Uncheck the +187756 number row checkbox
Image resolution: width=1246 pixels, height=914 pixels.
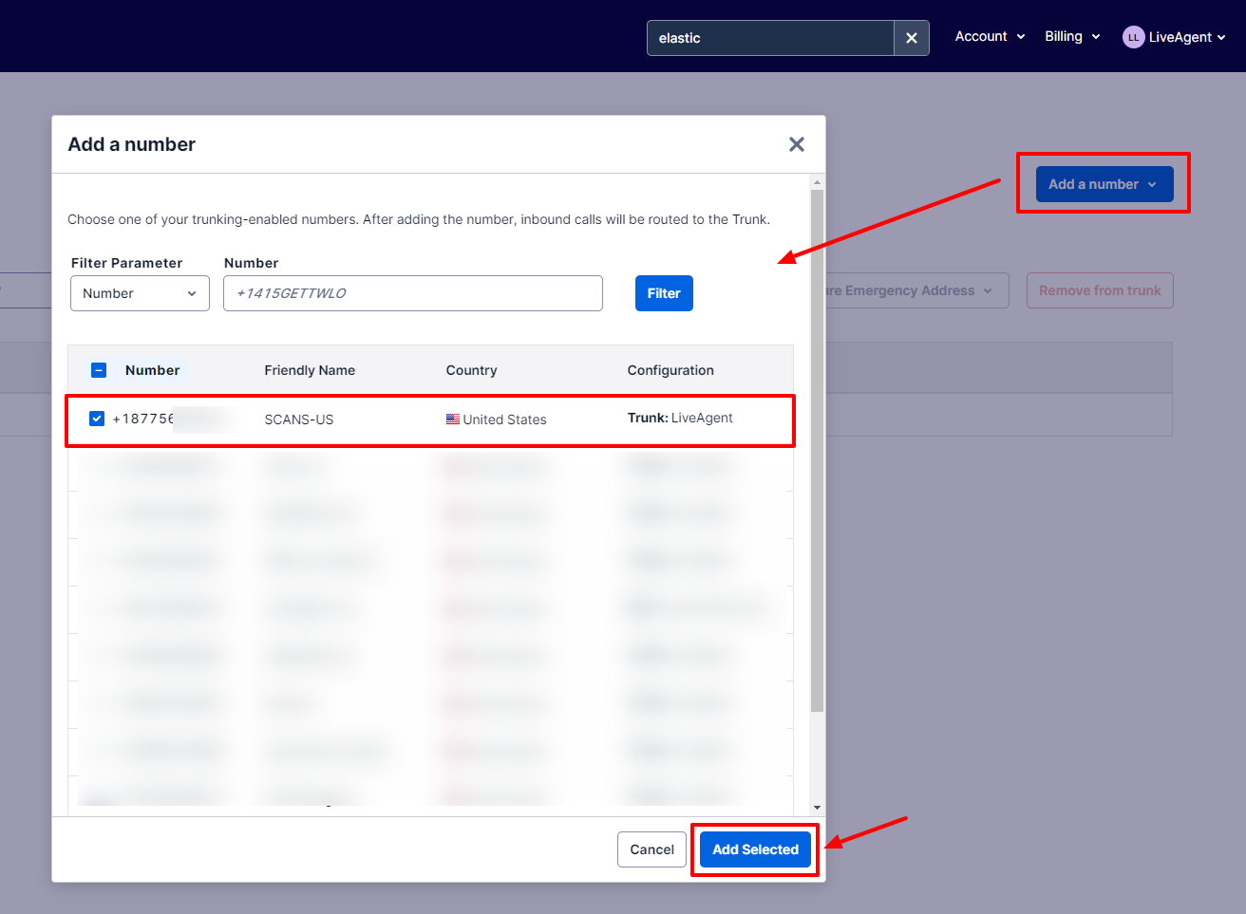pos(97,419)
